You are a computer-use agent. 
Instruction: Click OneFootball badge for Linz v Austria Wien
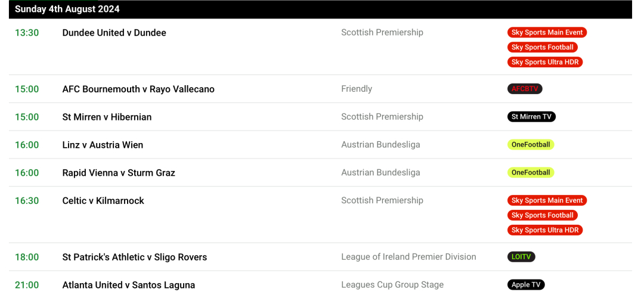[531, 145]
